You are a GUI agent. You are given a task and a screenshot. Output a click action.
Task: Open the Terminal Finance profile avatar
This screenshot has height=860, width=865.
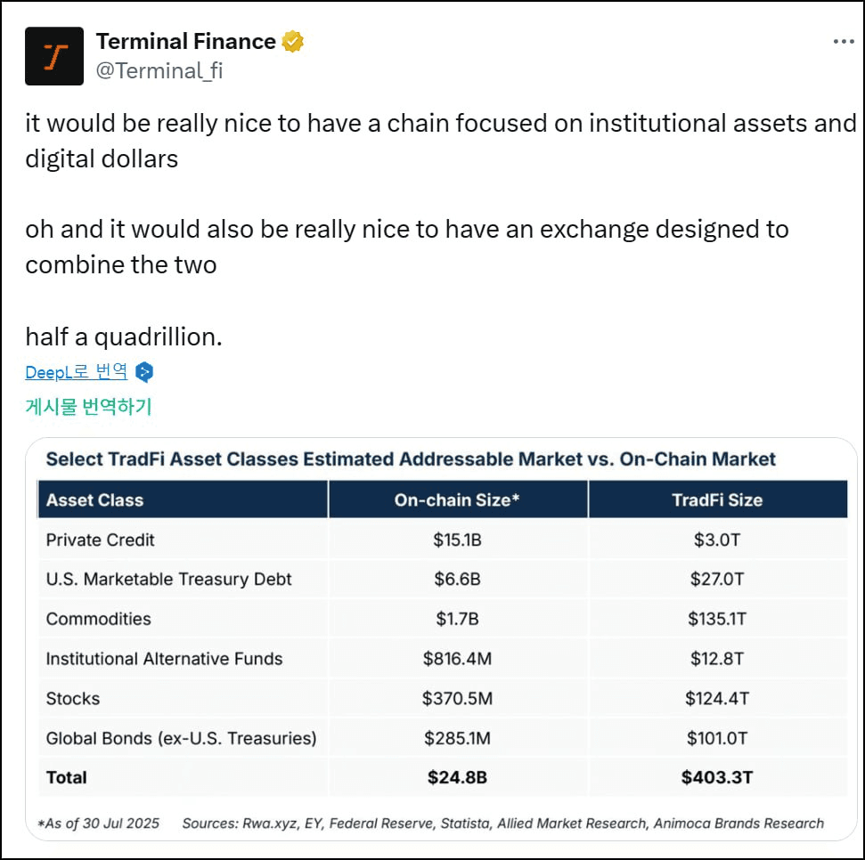pyautogui.click(x=54, y=56)
